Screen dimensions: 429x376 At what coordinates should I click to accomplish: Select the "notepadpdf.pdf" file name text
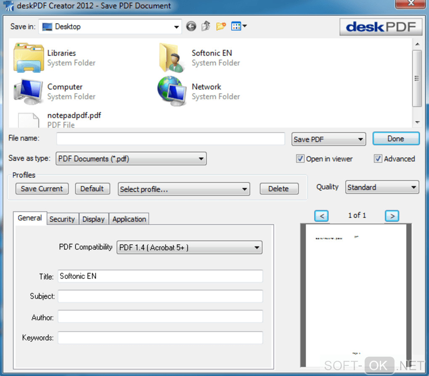pos(74,116)
